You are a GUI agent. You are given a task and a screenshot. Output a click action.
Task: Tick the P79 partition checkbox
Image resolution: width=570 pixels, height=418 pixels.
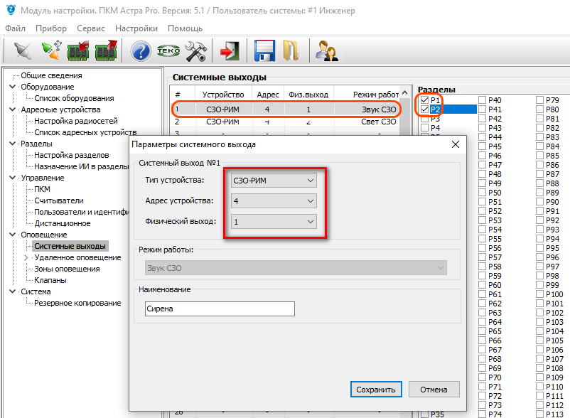click(539, 100)
